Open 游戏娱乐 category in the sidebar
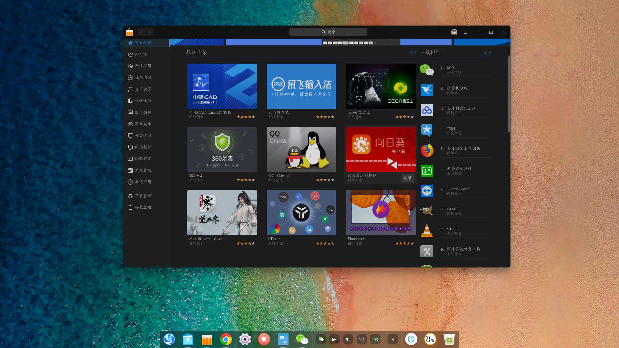 pos(143,124)
